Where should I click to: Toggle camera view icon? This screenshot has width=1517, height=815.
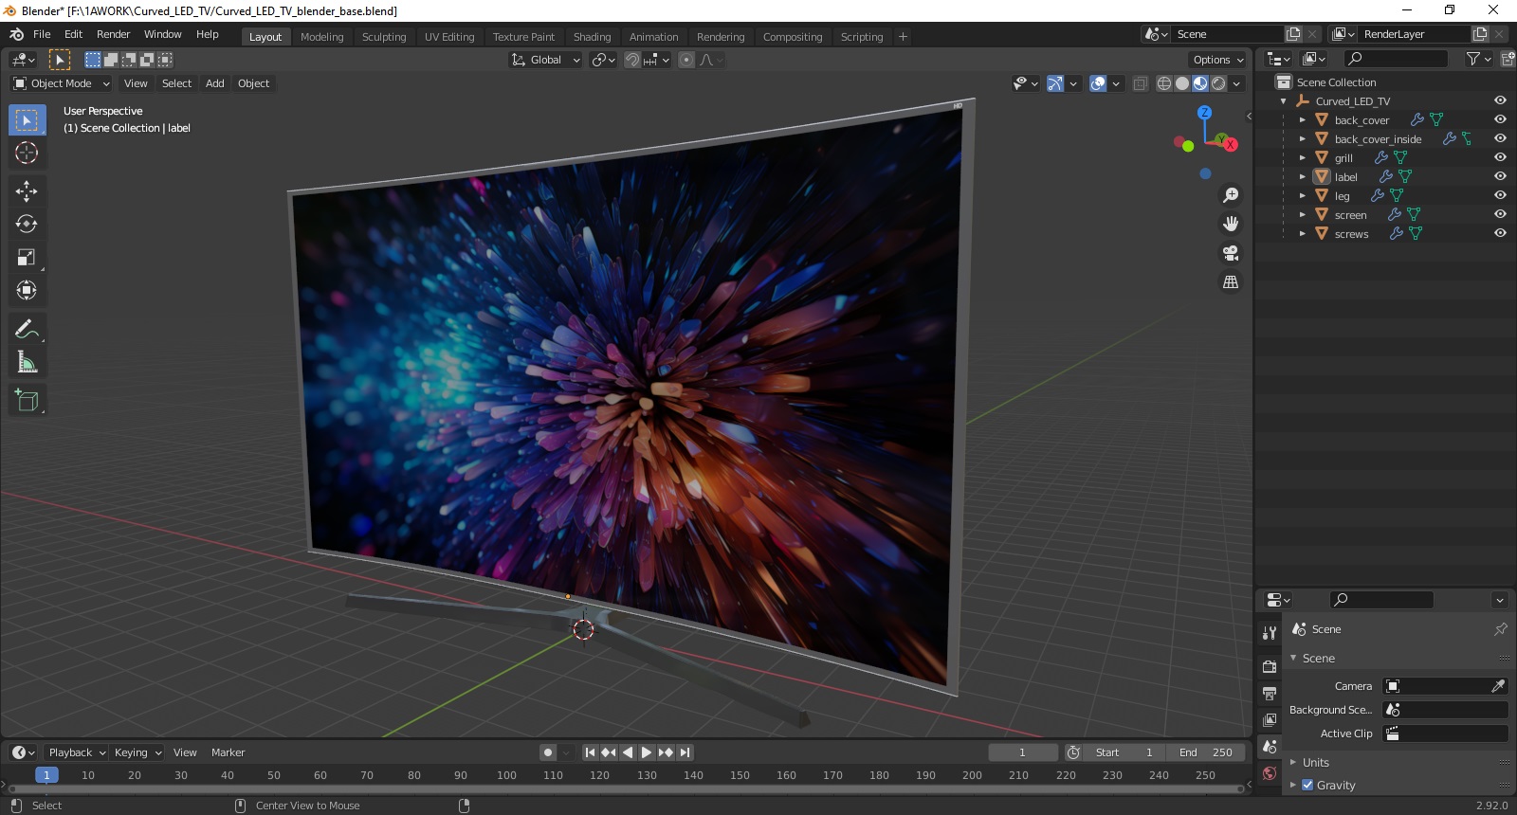[1231, 253]
